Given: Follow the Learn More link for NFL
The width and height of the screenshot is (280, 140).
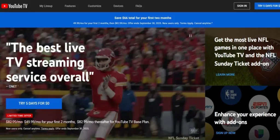Looking at the screenshot, I should click(x=225, y=74).
